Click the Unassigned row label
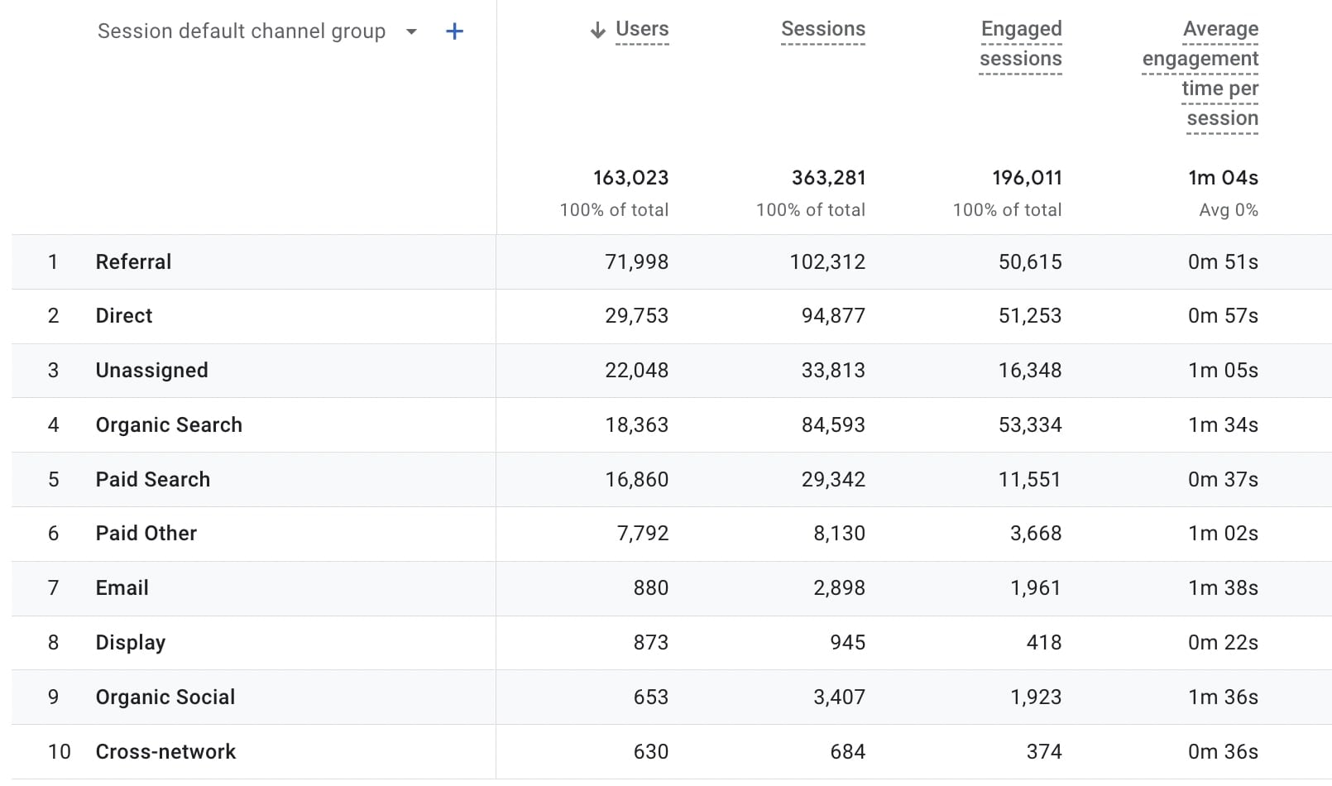This screenshot has width=1332, height=786. (151, 370)
